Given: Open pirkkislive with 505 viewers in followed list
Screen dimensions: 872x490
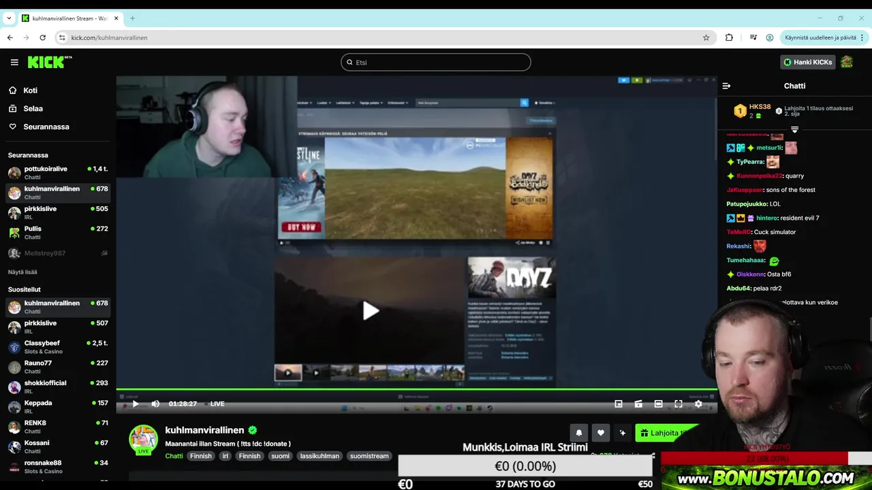Looking at the screenshot, I should pyautogui.click(x=59, y=212).
